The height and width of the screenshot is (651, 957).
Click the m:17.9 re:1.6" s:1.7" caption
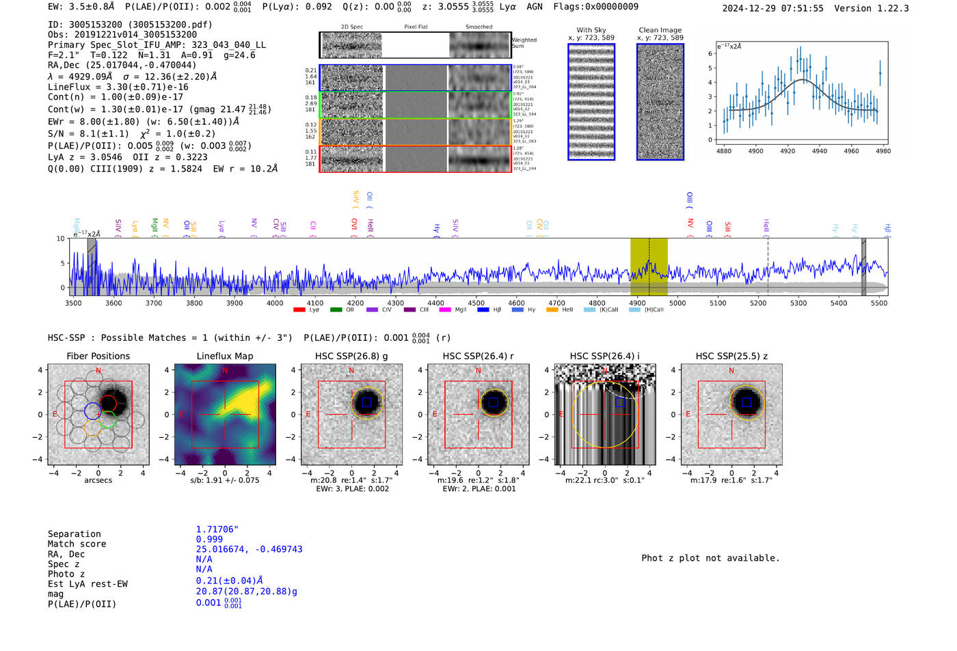731,480
